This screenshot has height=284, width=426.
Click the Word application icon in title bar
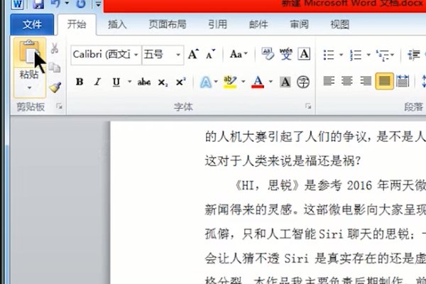pos(17,4)
